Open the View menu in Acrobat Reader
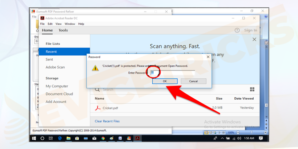Image resolution: width=298 pixels, height=149 pixels. [59, 24]
